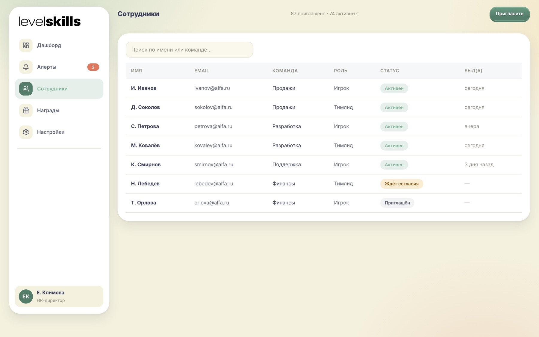The width and height of the screenshot is (539, 337).
Task: Click the email ivanov@alfa.ru
Action: (x=212, y=88)
